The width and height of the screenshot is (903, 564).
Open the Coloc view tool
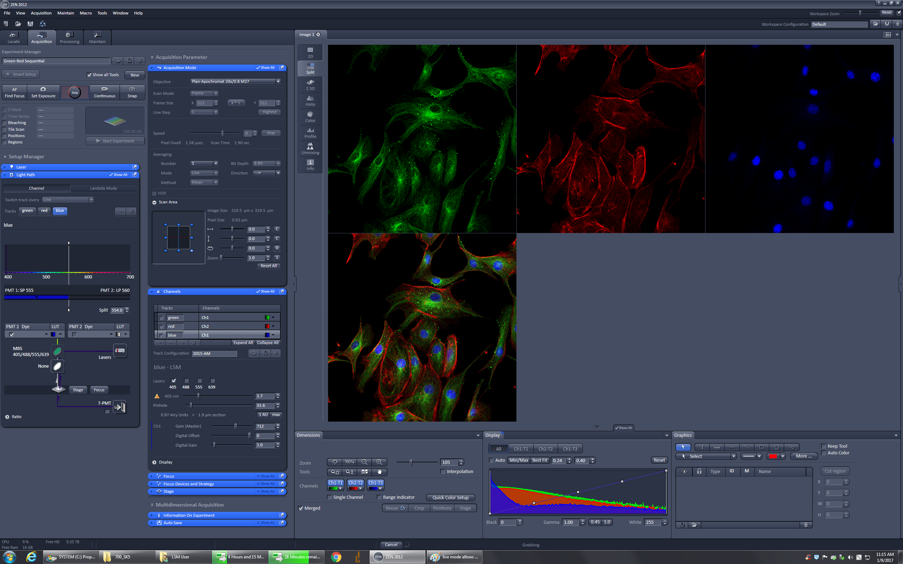pos(310,117)
